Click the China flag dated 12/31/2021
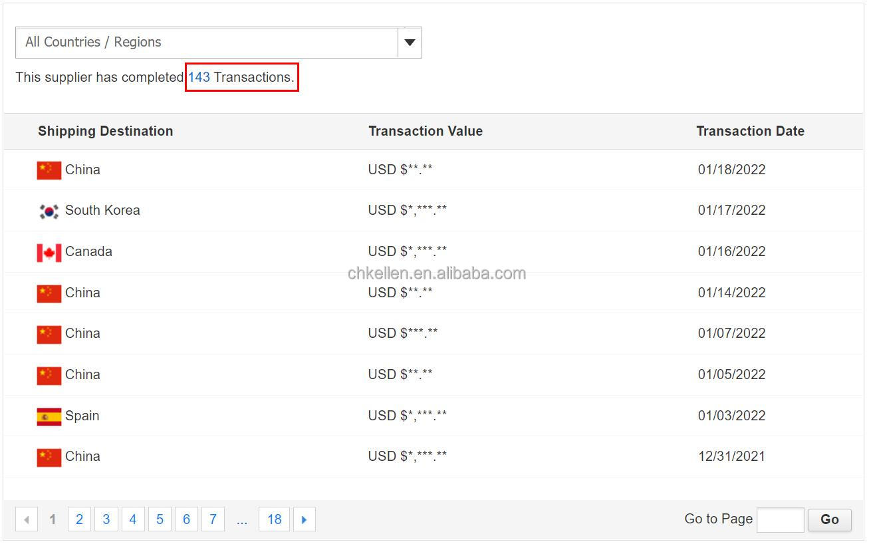Image resolution: width=873 pixels, height=544 pixels. pos(49,458)
